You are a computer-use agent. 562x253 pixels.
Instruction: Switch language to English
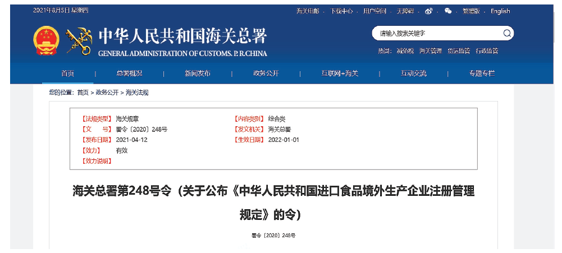500,11
